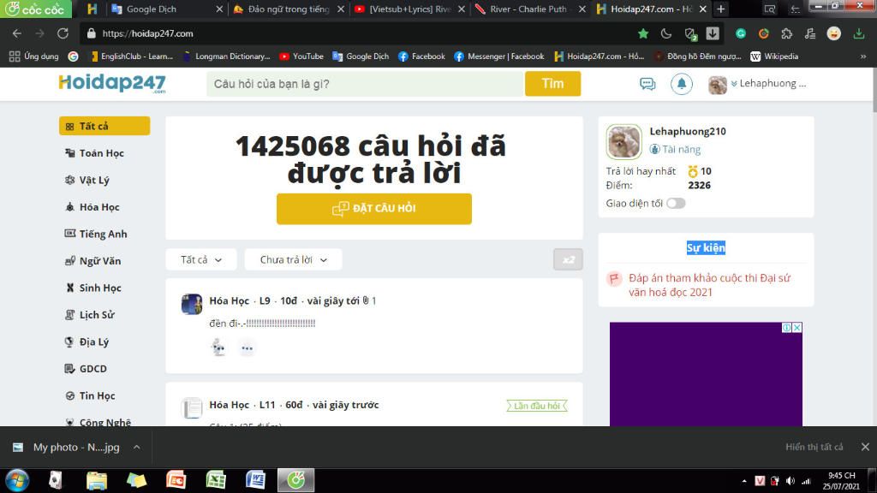This screenshot has height=493, width=877.
Task: Enable the Giao diện tối dark theme switch
Action: click(676, 203)
